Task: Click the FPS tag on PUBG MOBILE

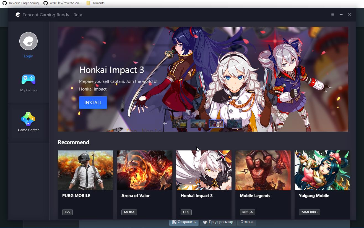Action: (x=67, y=212)
